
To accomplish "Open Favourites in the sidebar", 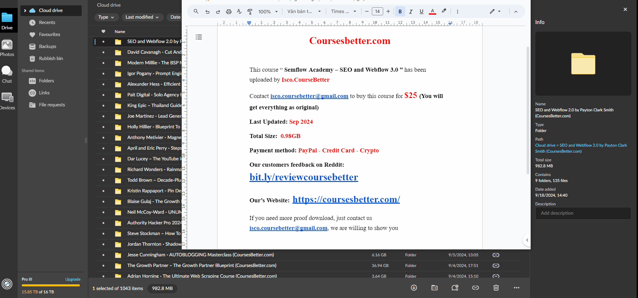I will coord(49,35).
